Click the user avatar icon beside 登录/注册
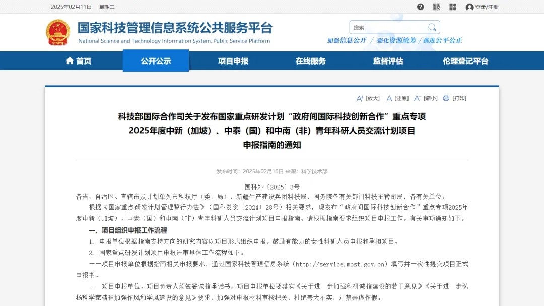The image size is (544, 306). [x=470, y=7]
